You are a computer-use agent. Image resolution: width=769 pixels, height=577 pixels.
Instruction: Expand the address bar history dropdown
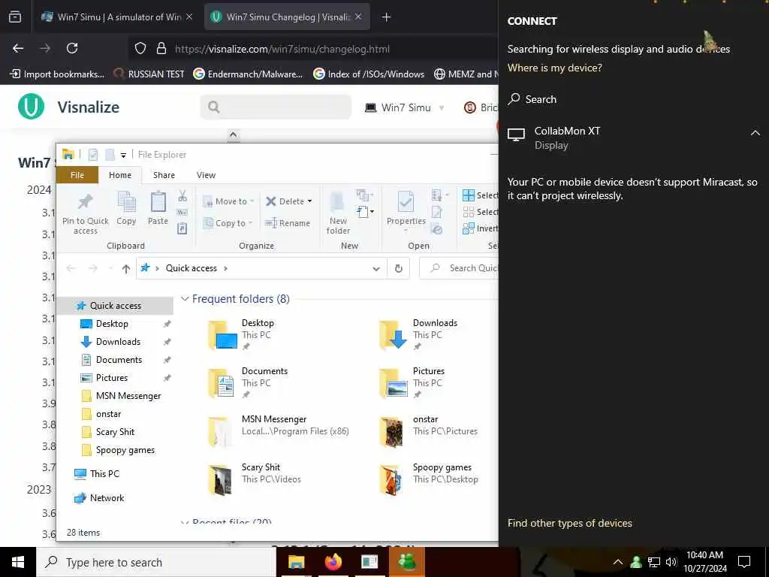pyautogui.click(x=376, y=268)
